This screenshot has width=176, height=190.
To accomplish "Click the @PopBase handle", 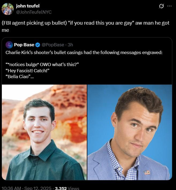I will 53,45.
